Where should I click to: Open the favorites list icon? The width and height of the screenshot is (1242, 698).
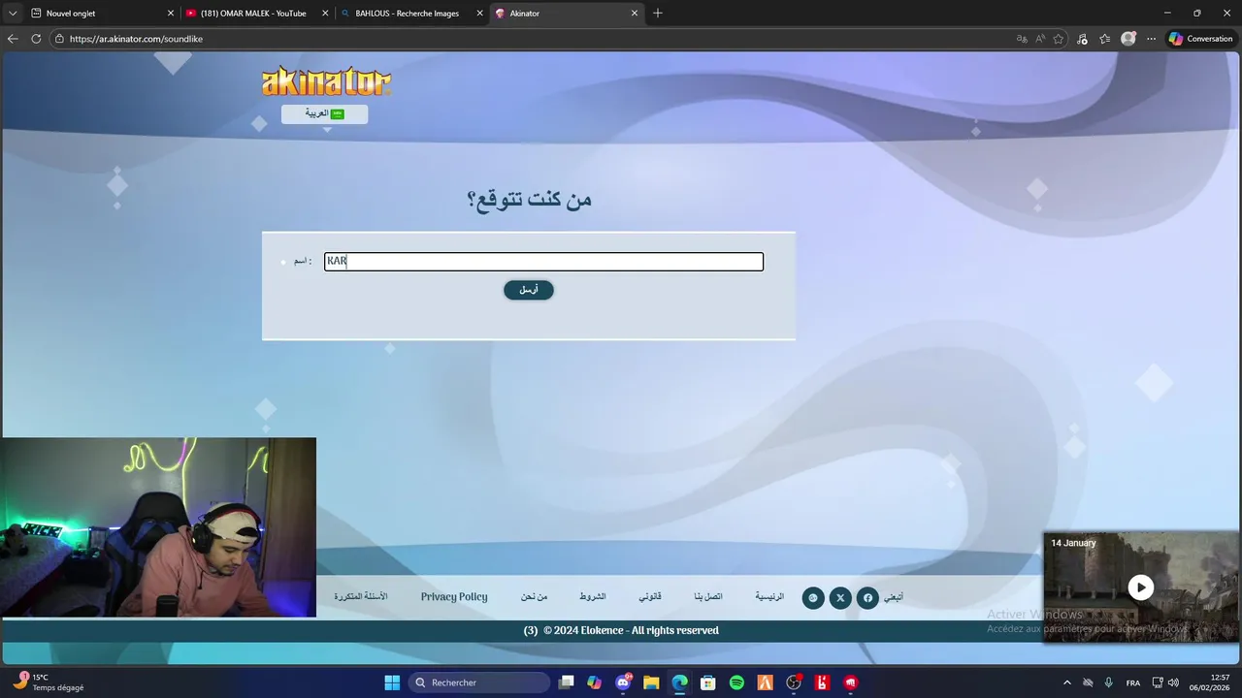[x=1105, y=39]
